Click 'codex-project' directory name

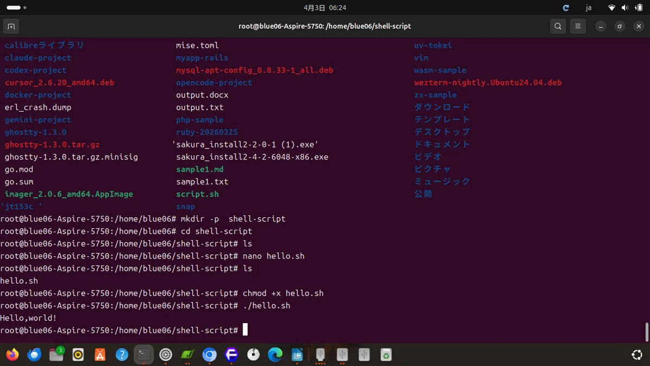(x=36, y=70)
